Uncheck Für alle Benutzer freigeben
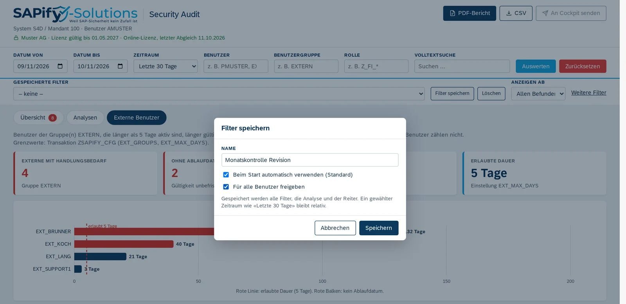 tap(226, 187)
